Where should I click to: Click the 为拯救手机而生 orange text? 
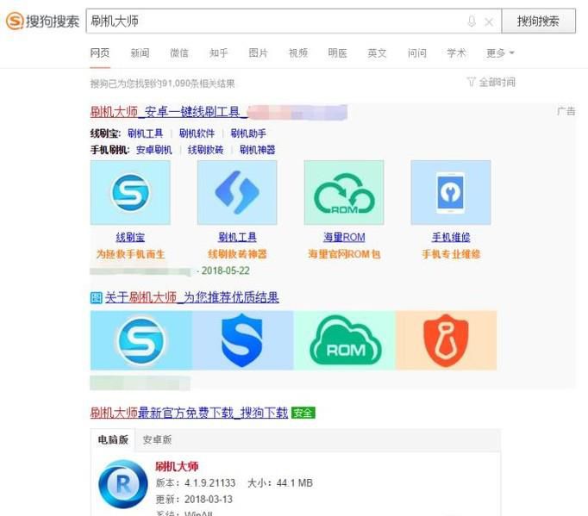130,254
